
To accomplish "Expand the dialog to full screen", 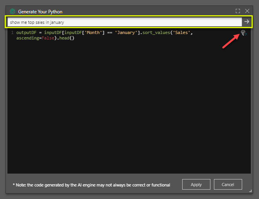I will click(x=238, y=11).
